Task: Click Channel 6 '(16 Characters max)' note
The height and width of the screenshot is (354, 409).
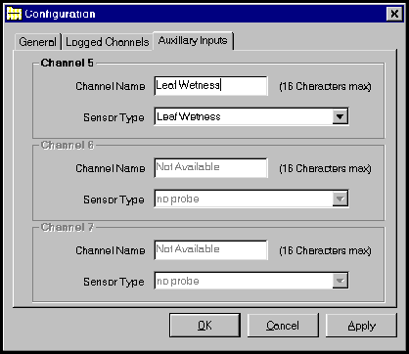Action: click(x=325, y=168)
